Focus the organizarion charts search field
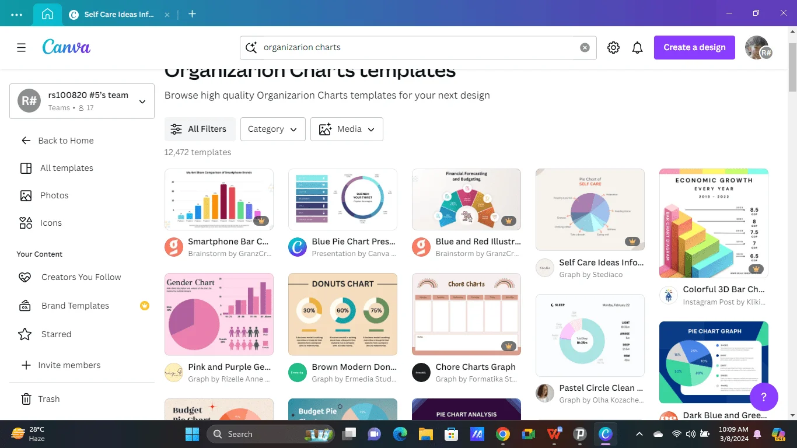The height and width of the screenshot is (448, 797). click(x=418, y=48)
